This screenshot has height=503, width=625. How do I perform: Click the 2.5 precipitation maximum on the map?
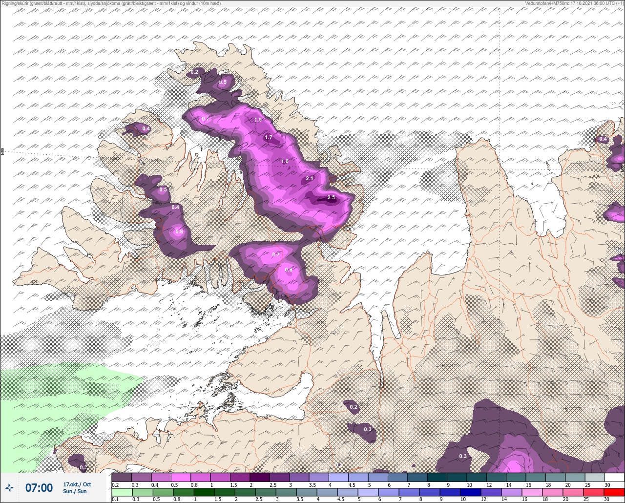tap(331, 197)
